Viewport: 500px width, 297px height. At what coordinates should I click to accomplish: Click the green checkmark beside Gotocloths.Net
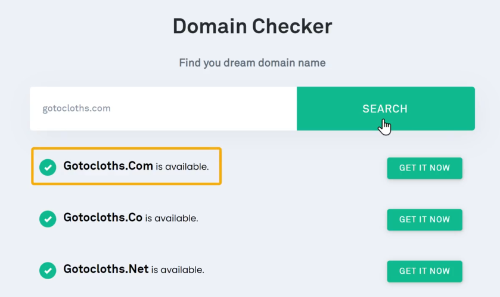coord(48,270)
